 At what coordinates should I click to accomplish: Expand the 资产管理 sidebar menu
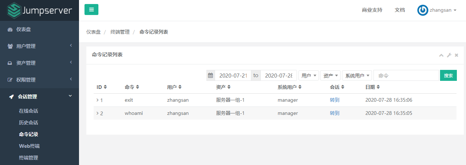click(40, 63)
